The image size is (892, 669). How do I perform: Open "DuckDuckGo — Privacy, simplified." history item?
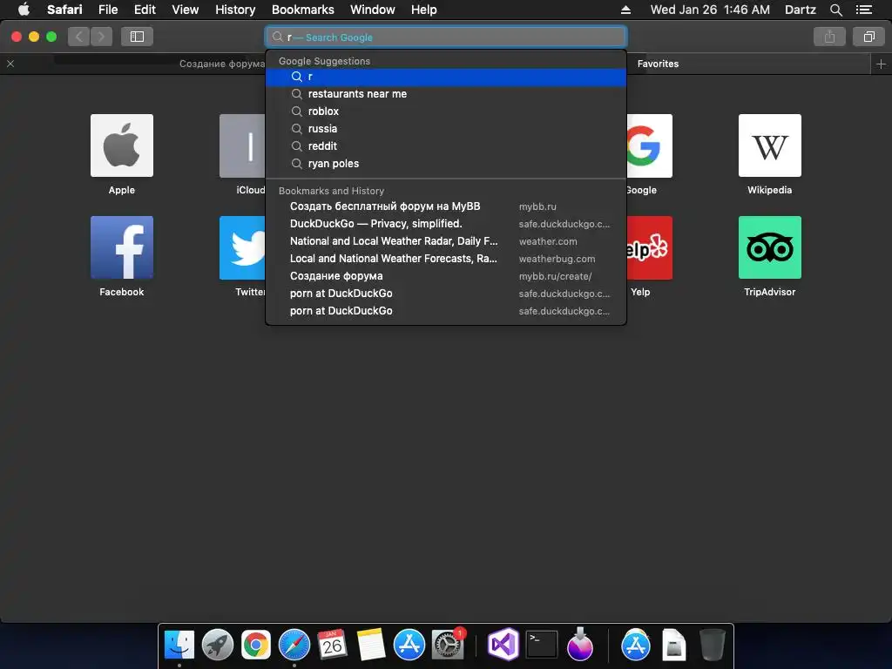(x=446, y=224)
